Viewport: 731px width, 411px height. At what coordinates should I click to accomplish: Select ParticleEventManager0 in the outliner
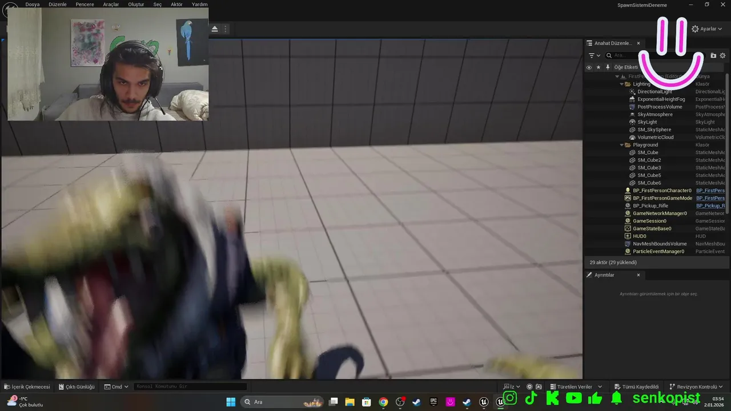658,251
